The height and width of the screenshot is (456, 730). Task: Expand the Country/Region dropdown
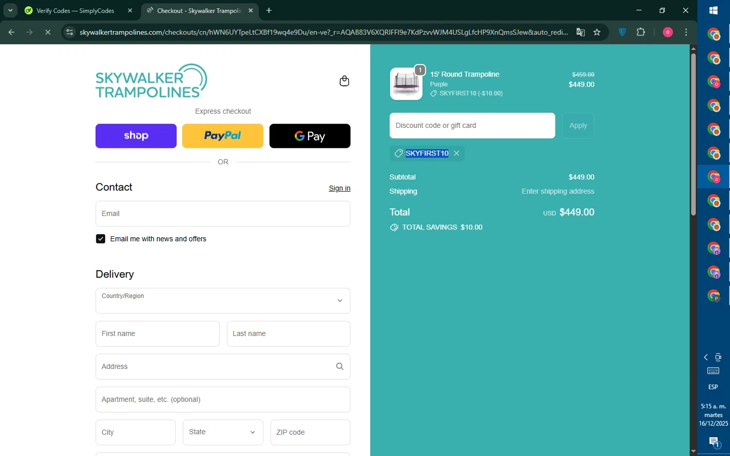(x=223, y=301)
